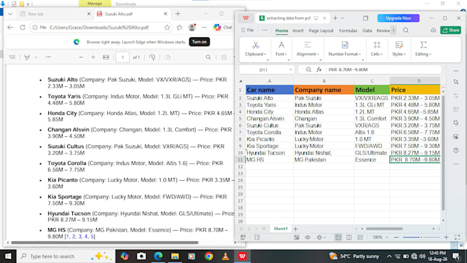Image resolution: width=467 pixels, height=263 pixels.
Task: Select the PDF highlight tool
Action: coord(27,57)
